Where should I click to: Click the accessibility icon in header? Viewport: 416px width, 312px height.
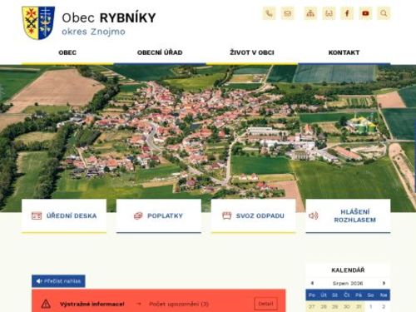point(329,13)
